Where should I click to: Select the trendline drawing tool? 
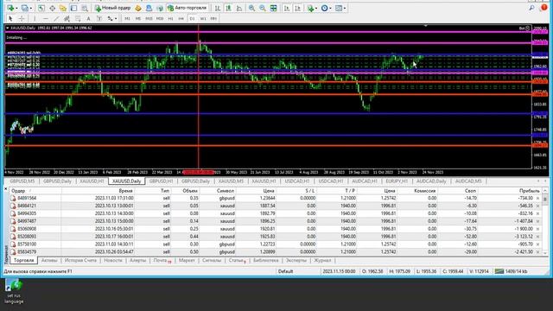[56, 18]
